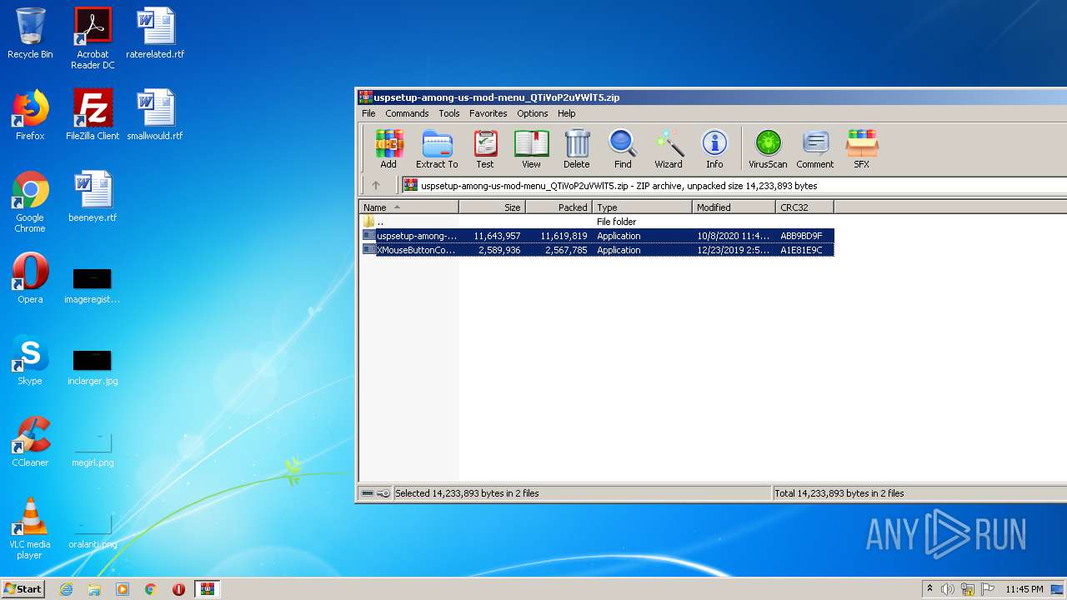1067x600 pixels.
Task: Click the taskbar clock 11:45 PM
Action: 1024,589
